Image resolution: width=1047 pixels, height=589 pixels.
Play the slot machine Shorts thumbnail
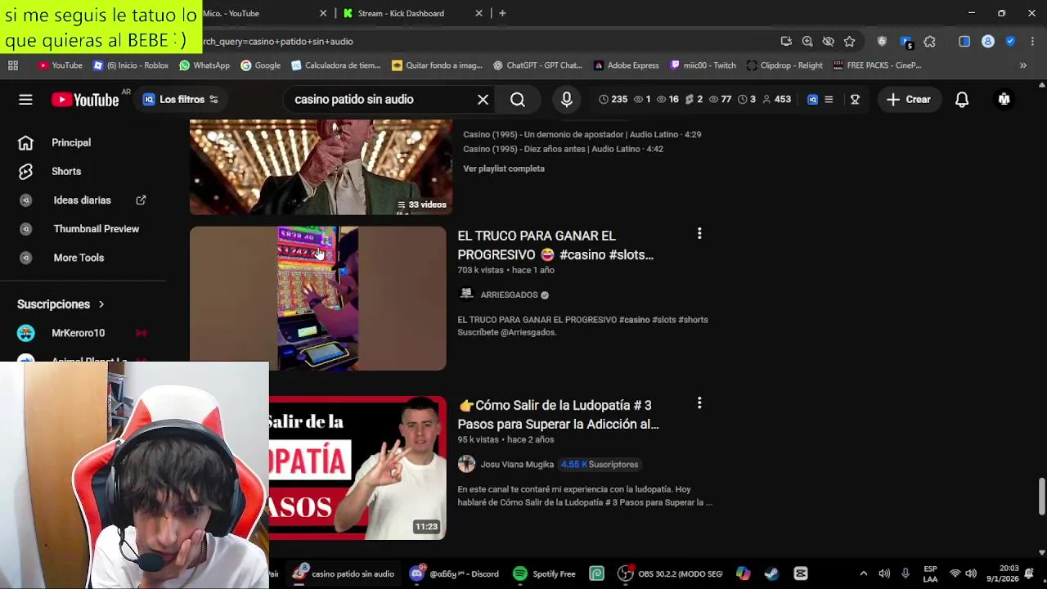pyautogui.click(x=318, y=299)
